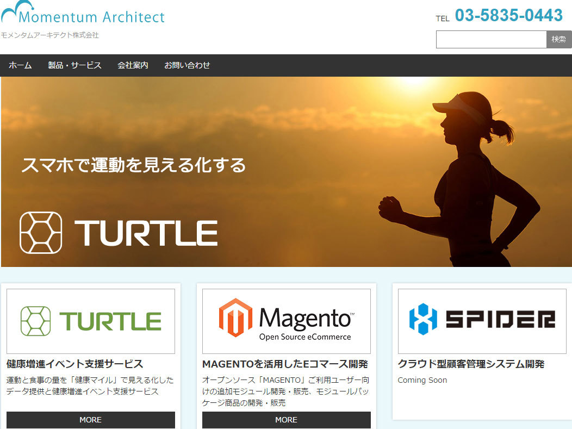The width and height of the screenshot is (572, 429).
Task: Click the モメンタムアーキテクト株式会社 tagline
Action: coord(49,35)
